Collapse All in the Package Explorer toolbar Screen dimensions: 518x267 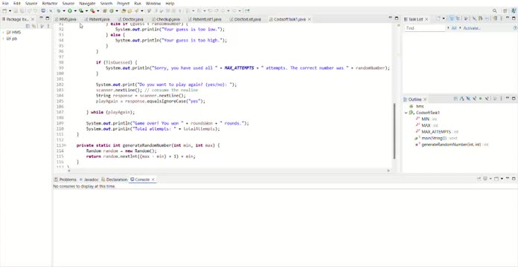(x=28, y=26)
